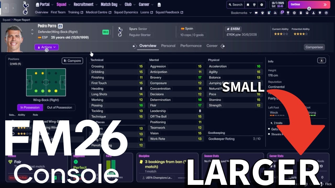Screen dimensions: 335x188
Task: Click the Compare button in Positions panel
Action: pos(72,61)
